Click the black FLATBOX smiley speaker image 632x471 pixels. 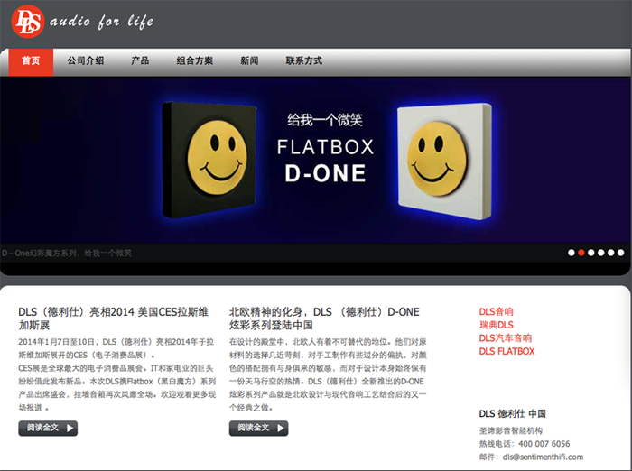209,160
